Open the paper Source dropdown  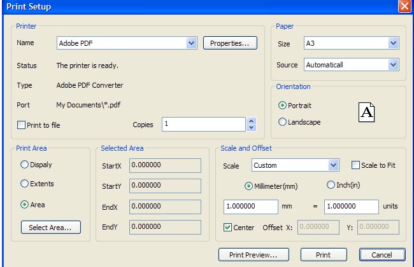[x=393, y=65]
